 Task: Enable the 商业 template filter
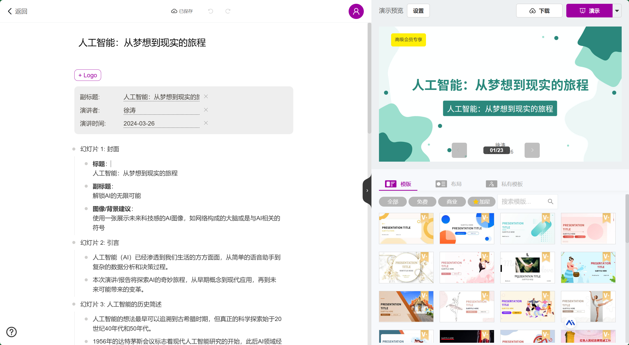tap(452, 202)
